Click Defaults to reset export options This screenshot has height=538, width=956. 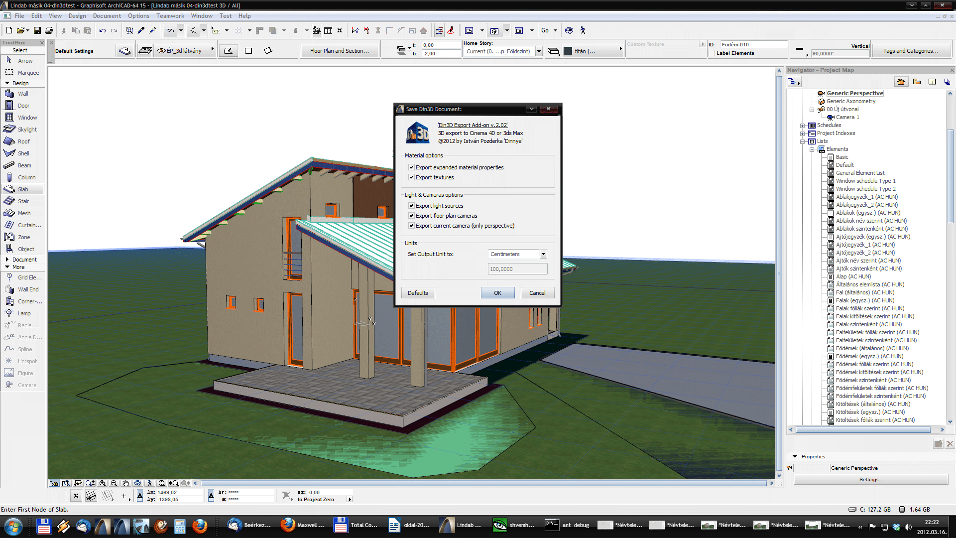[418, 292]
